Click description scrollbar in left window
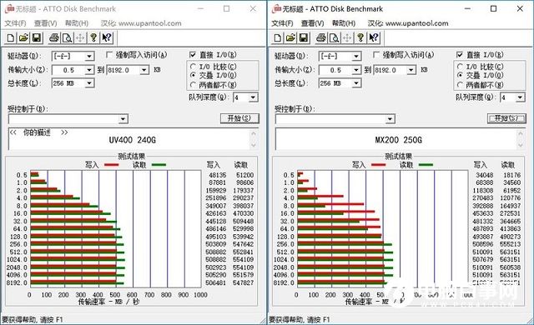 click(254, 139)
